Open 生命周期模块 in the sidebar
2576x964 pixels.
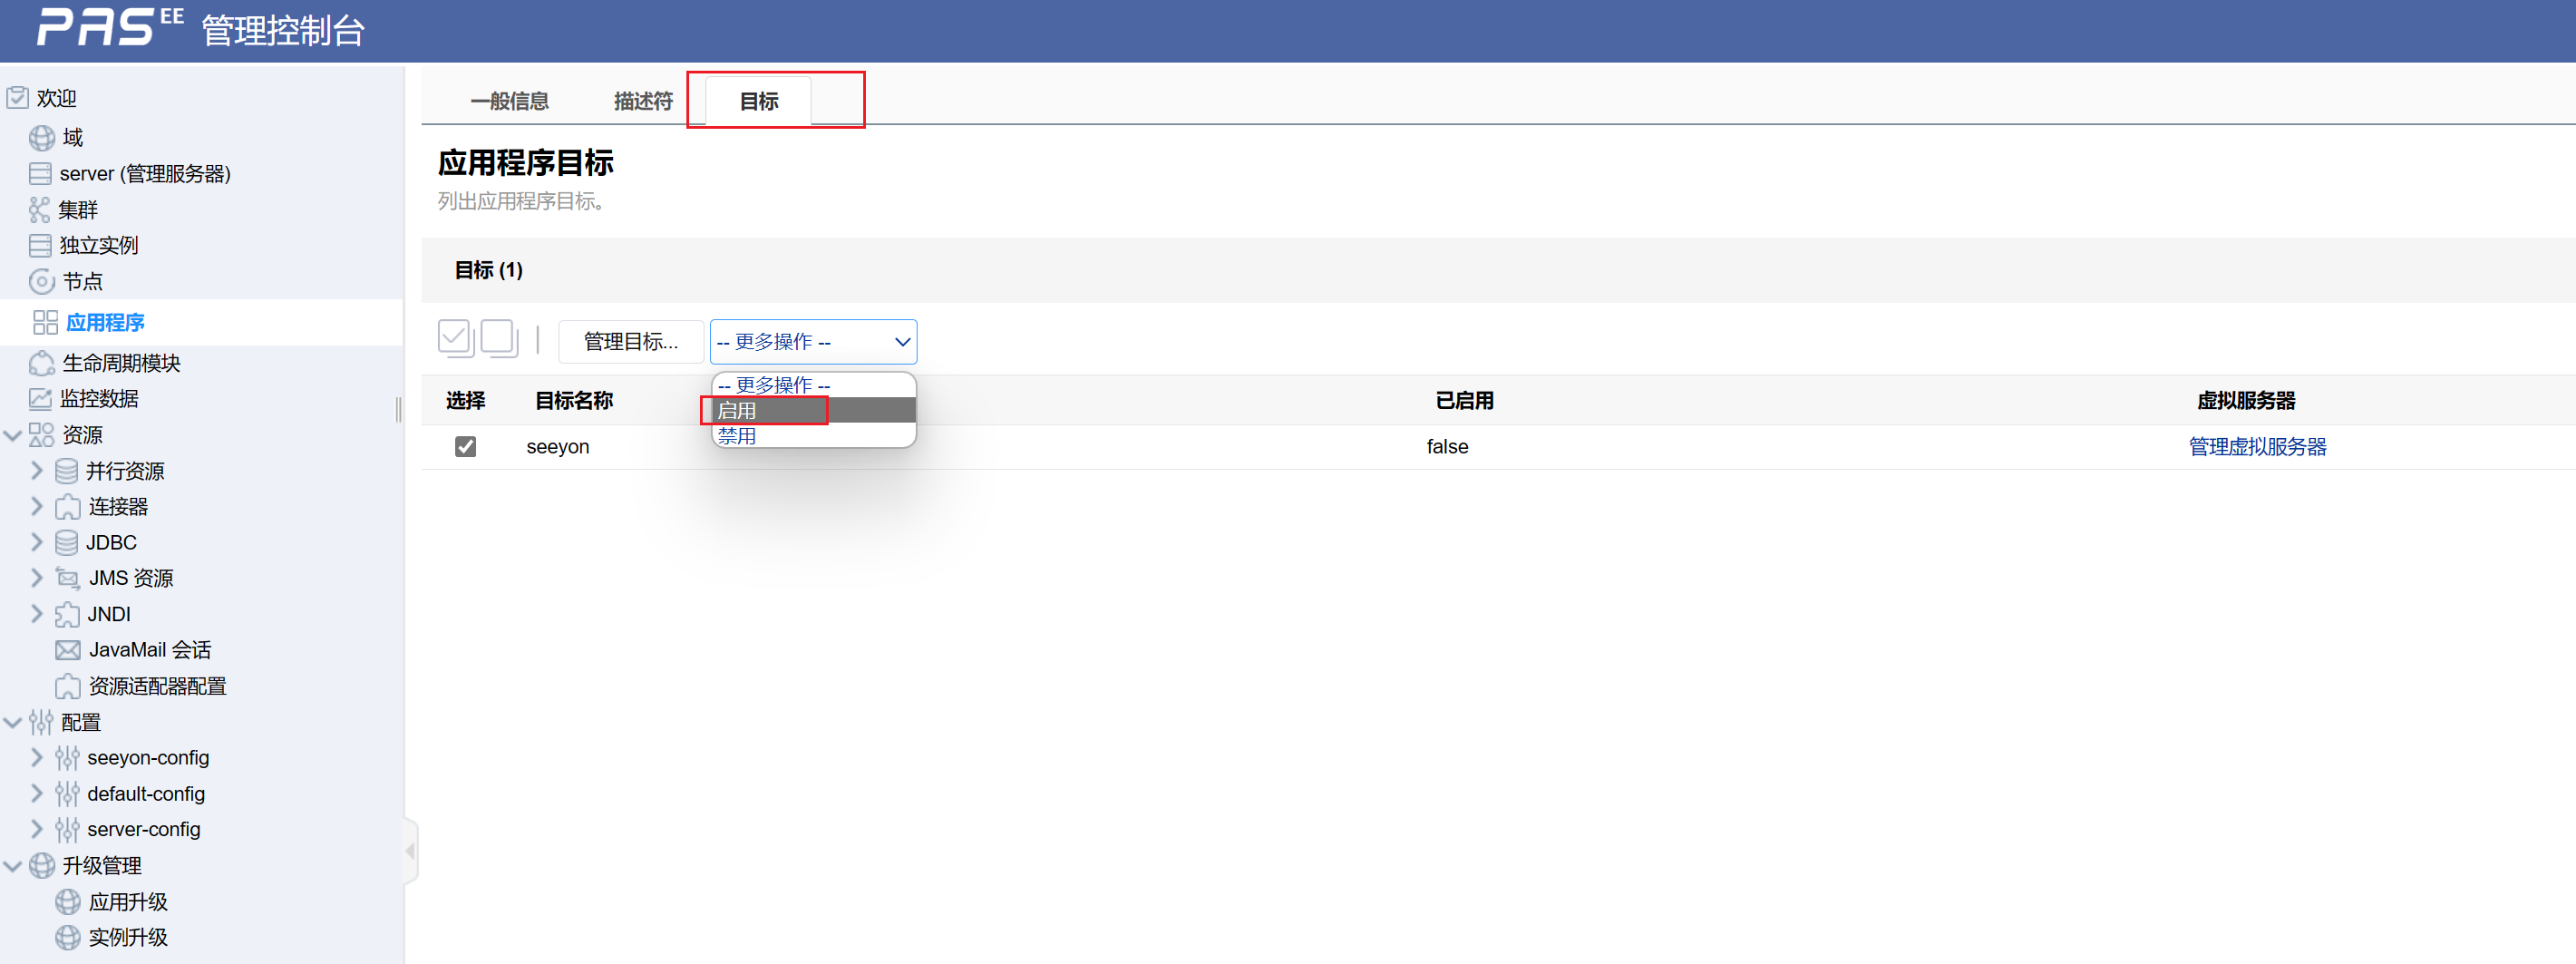pos(121,363)
